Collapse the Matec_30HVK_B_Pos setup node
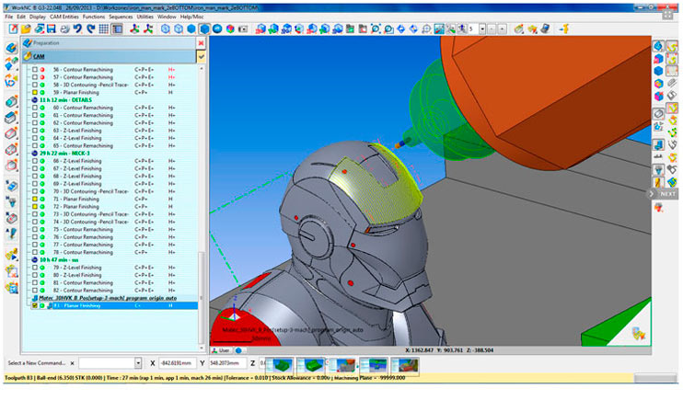 click(35, 298)
